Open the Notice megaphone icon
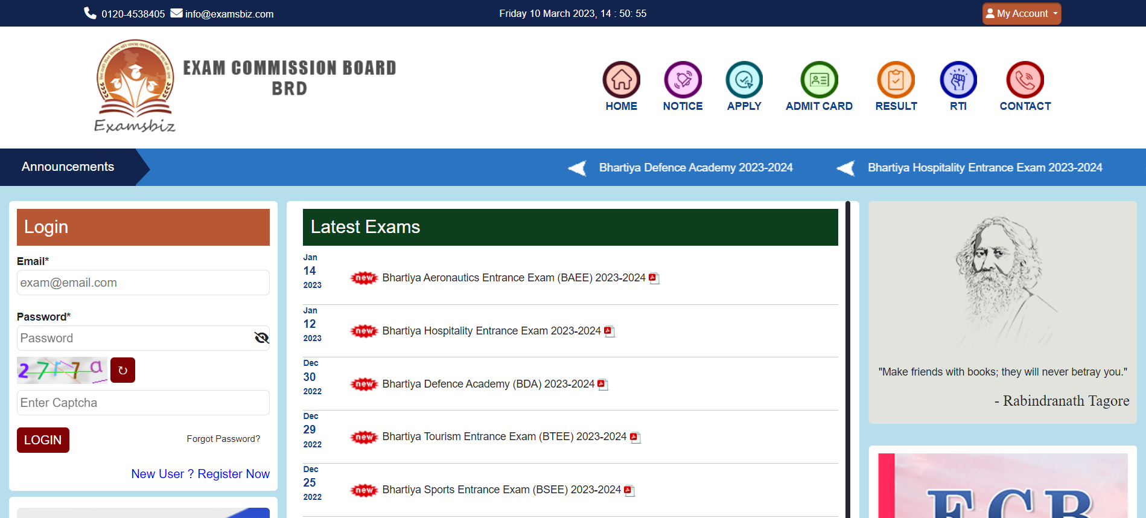This screenshot has height=518, width=1146. tap(683, 80)
